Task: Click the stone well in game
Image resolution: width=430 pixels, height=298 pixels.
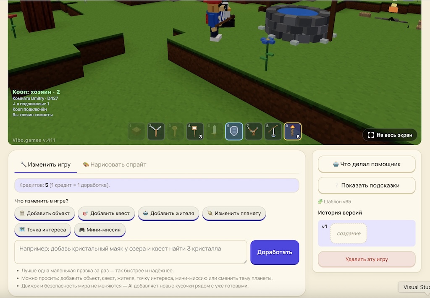Action: point(298,25)
